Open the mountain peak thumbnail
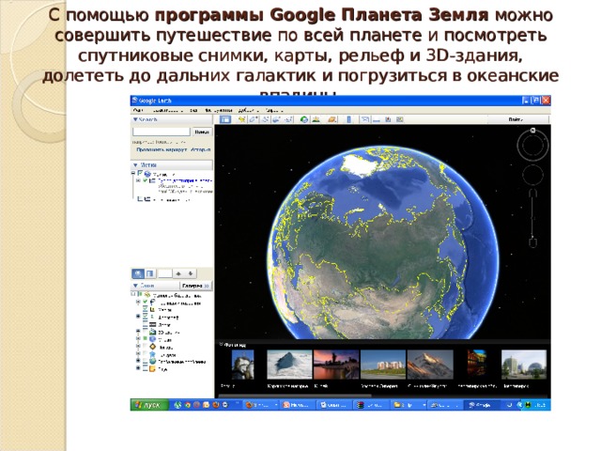Screen dimensions: 601x451 point(430,365)
